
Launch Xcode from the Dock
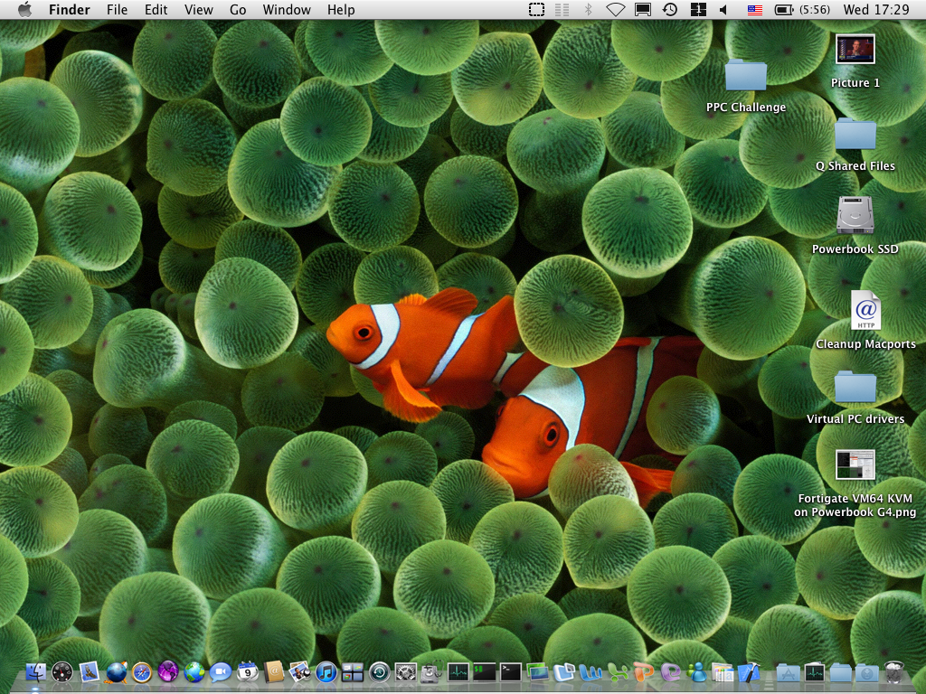tap(749, 672)
